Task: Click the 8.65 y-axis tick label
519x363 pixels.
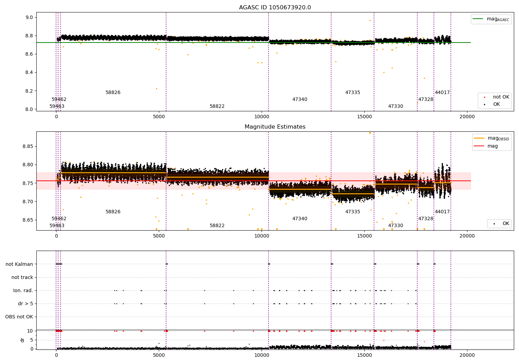Action: [28, 220]
